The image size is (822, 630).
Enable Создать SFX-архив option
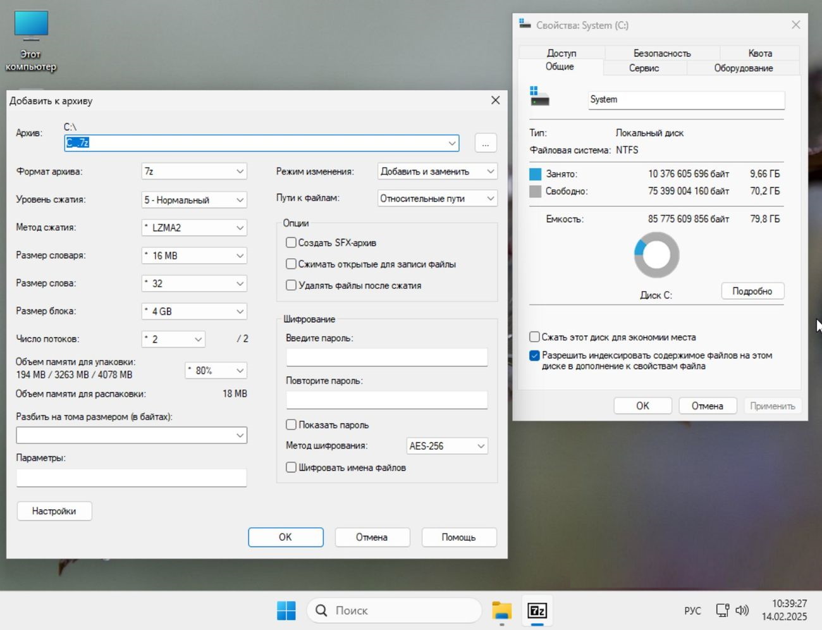pos(291,242)
